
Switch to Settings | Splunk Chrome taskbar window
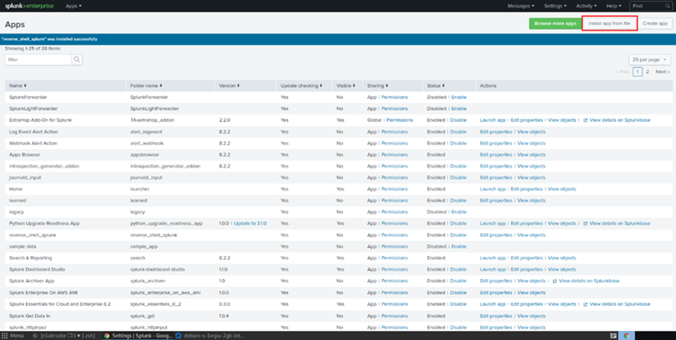tap(137, 335)
